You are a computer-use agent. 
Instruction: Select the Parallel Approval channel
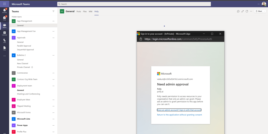[24, 46]
